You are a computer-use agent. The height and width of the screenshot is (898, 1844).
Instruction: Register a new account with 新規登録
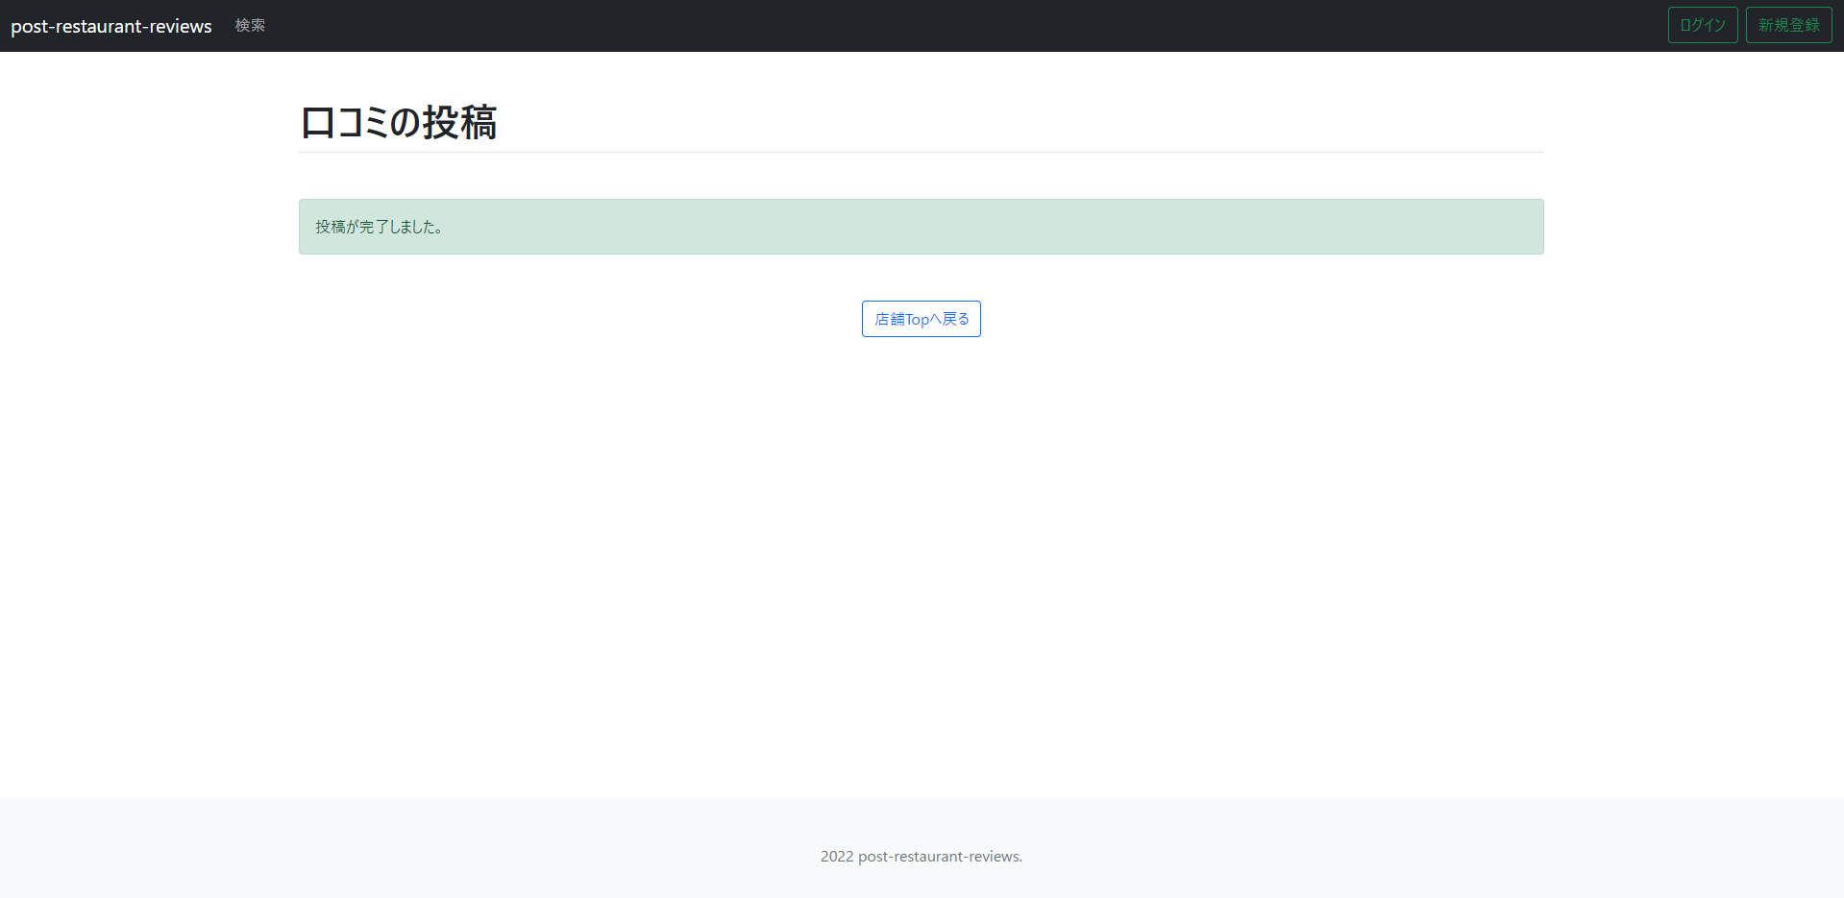tap(1788, 24)
